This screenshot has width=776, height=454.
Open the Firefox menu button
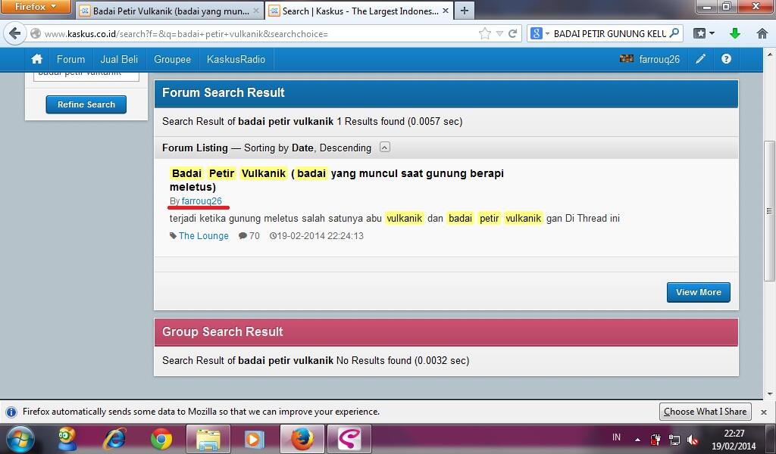pos(35,7)
